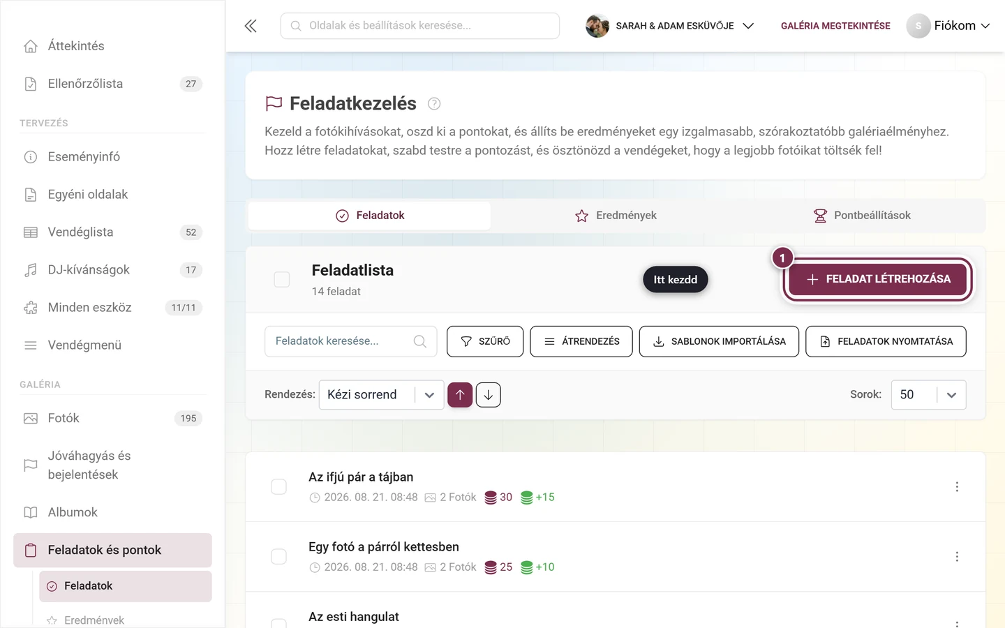Open Jóváhagyás és bejelentések in the sidebar
1005x628 pixels.
112,465
